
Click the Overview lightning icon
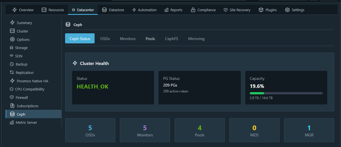[x=15, y=10]
